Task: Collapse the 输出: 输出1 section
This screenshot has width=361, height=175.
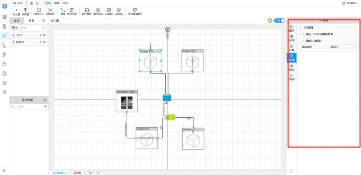Action: (303, 41)
